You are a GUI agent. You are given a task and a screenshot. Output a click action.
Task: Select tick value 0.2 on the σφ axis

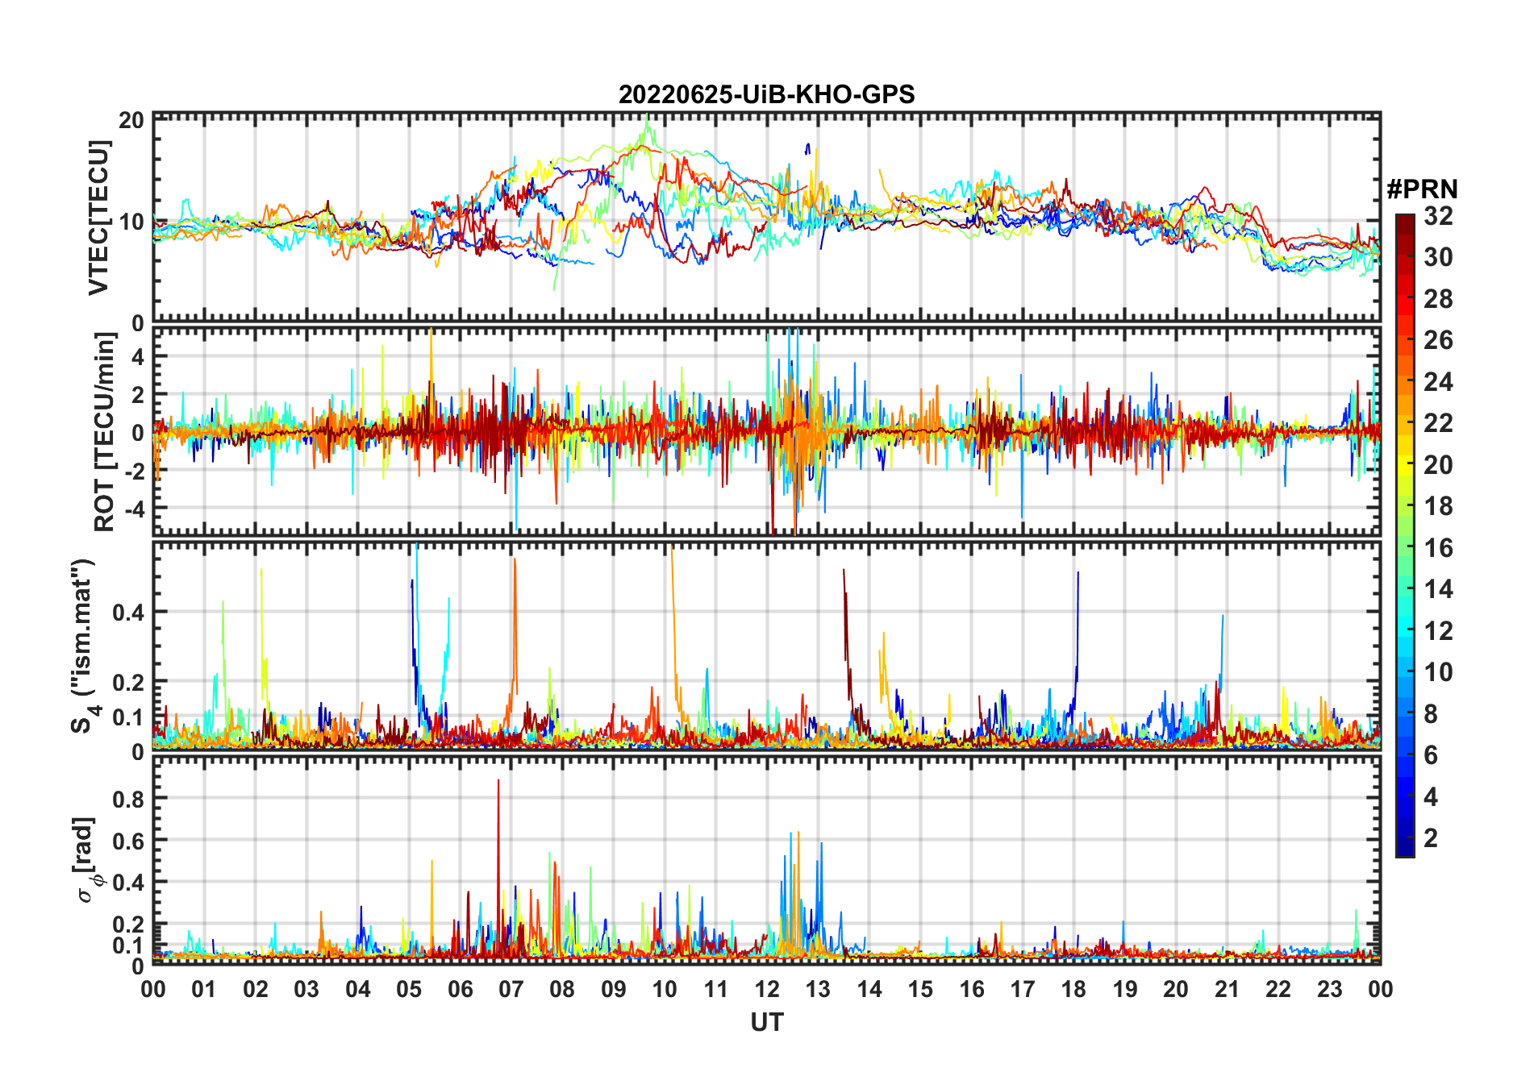(x=128, y=924)
